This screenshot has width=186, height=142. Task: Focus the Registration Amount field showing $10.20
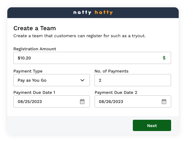point(85,58)
